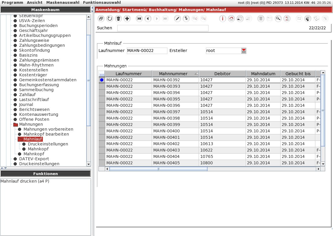
Task: Click the trash delete icon
Action: 118,19
